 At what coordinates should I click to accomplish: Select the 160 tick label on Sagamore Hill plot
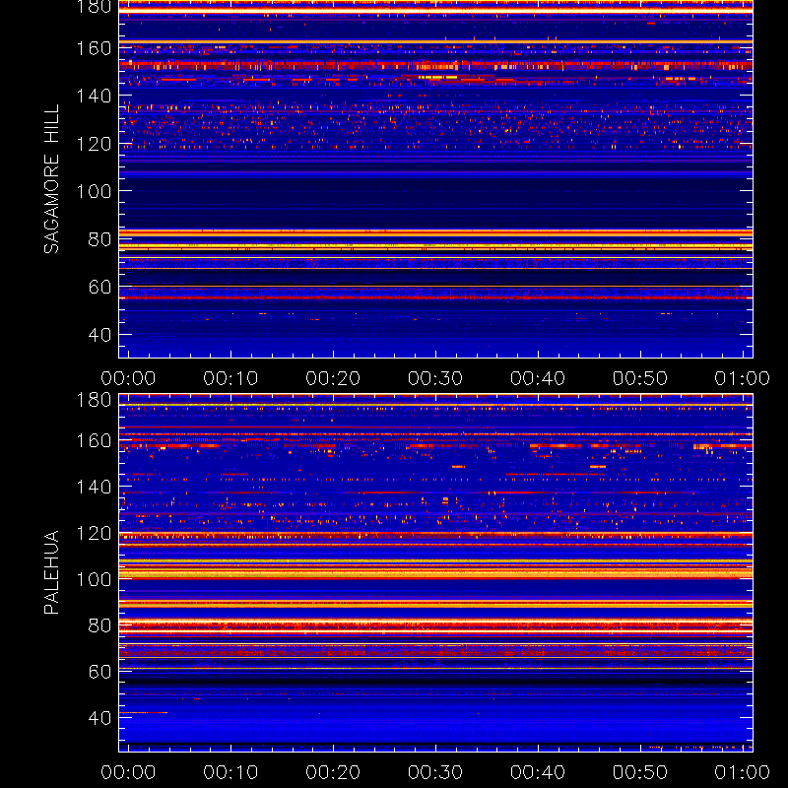94,48
